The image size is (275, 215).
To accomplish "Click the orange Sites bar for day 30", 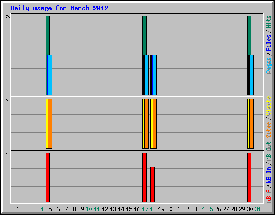I will [251, 124].
